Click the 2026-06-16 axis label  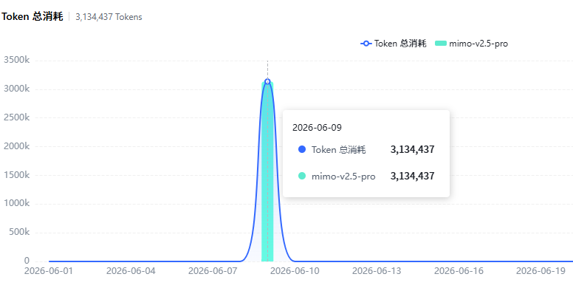coord(459,271)
